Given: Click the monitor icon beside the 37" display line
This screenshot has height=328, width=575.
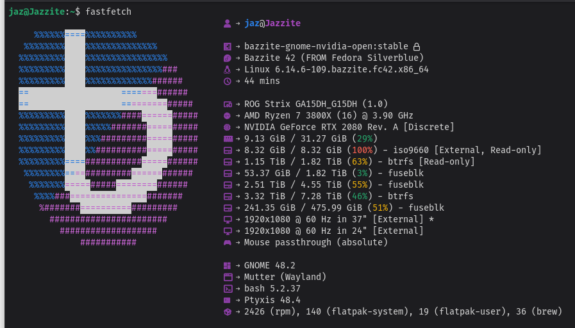Looking at the screenshot, I should pos(228,220).
